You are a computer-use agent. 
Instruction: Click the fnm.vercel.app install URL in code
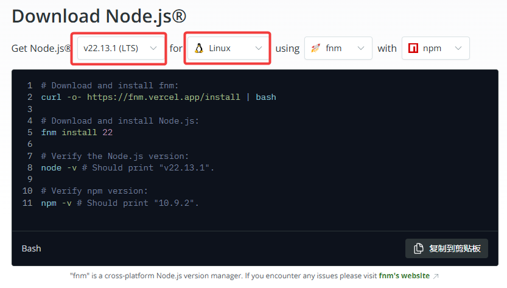tap(164, 97)
